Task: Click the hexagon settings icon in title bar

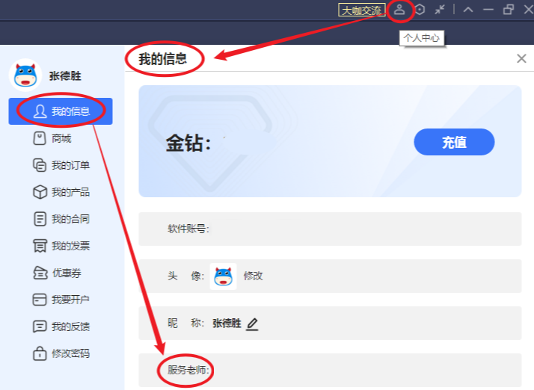Action: click(x=420, y=10)
